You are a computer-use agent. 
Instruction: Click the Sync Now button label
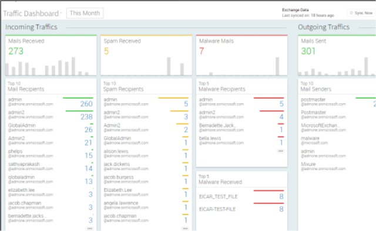(364, 13)
